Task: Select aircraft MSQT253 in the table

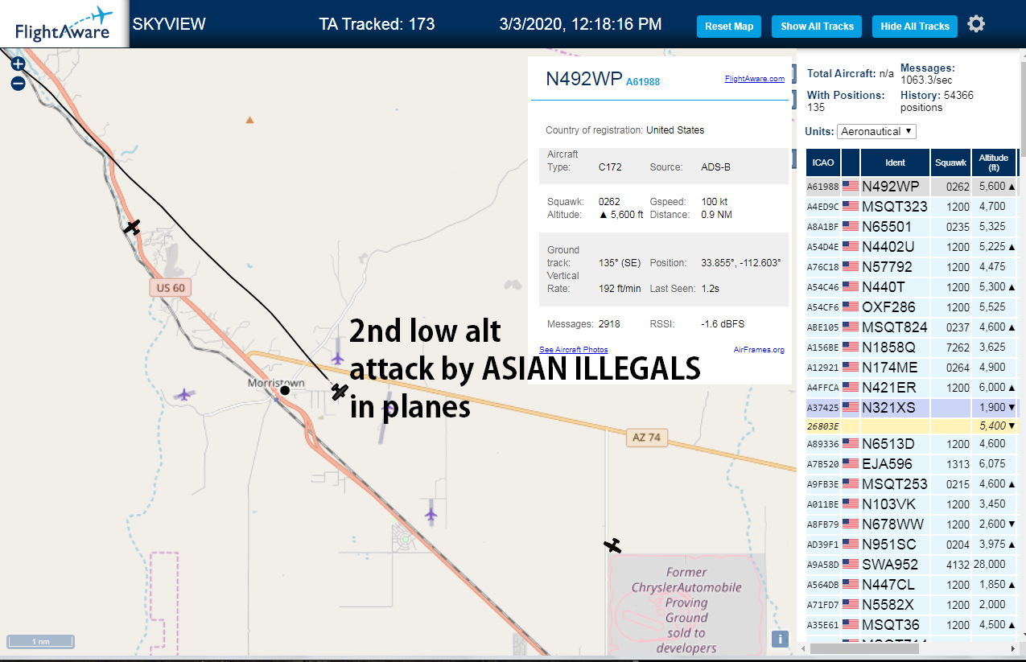Action: click(912, 484)
